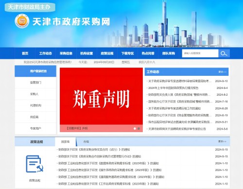243x189 pixels.
Task: Click the 【郑重声明】声明 banner caption
Action: 77,128
